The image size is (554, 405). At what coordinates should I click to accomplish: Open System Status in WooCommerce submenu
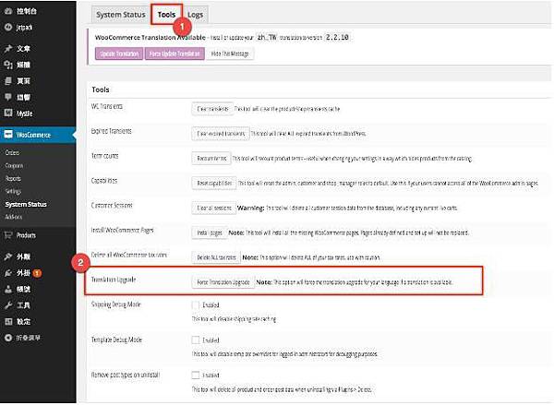click(x=26, y=204)
